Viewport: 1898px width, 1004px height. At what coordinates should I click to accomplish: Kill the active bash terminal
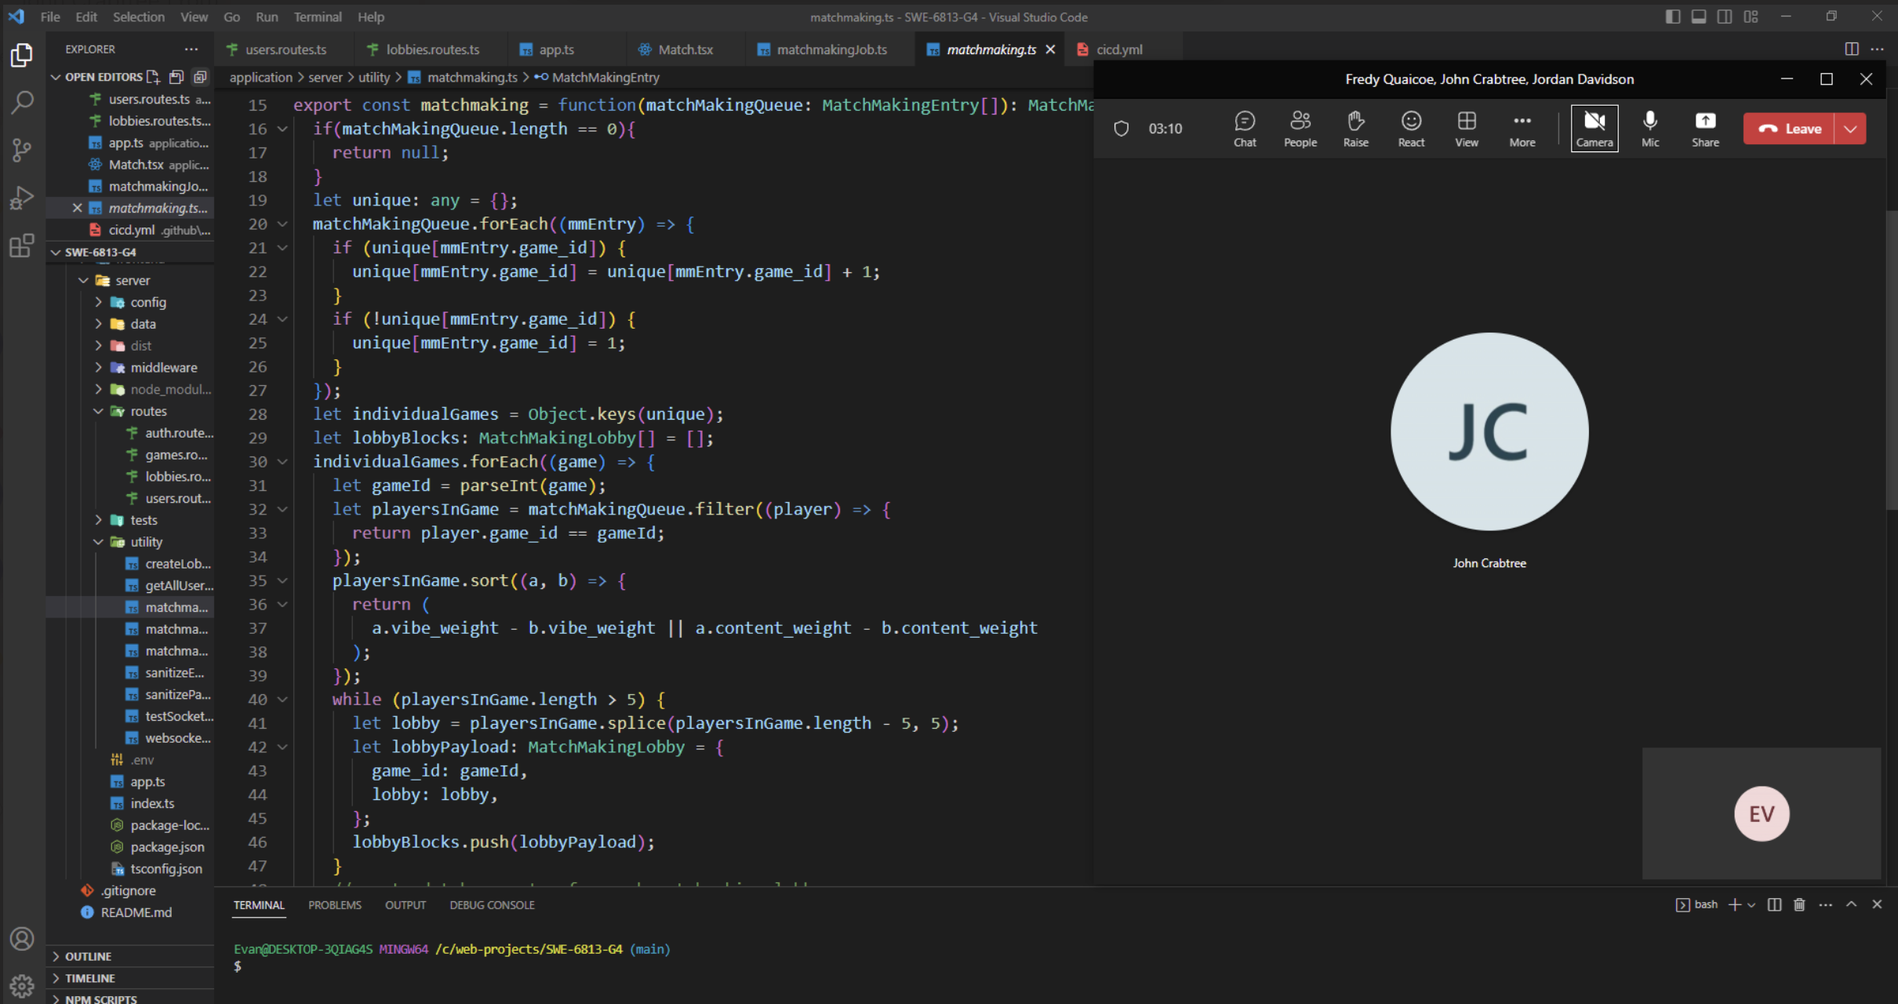[x=1798, y=904]
